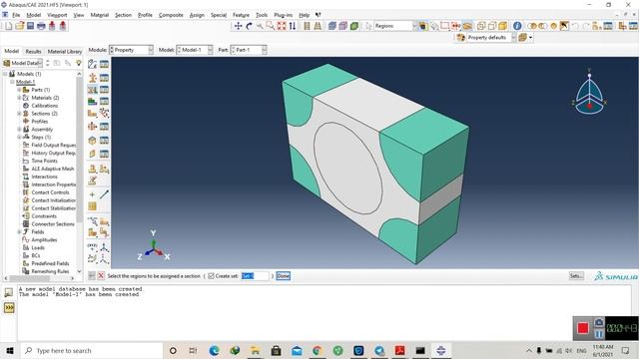The width and height of the screenshot is (639, 359).
Task: Click the New Model Database icon
Action: point(9,26)
